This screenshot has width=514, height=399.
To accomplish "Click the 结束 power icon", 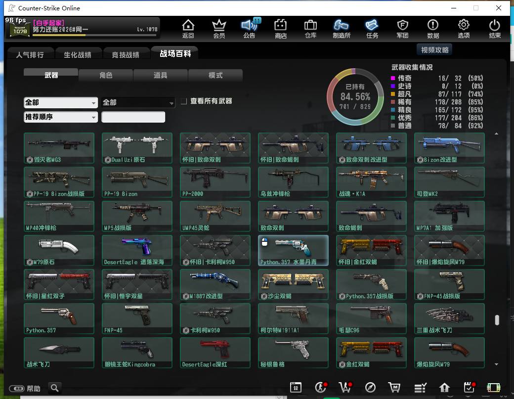I will (495, 29).
